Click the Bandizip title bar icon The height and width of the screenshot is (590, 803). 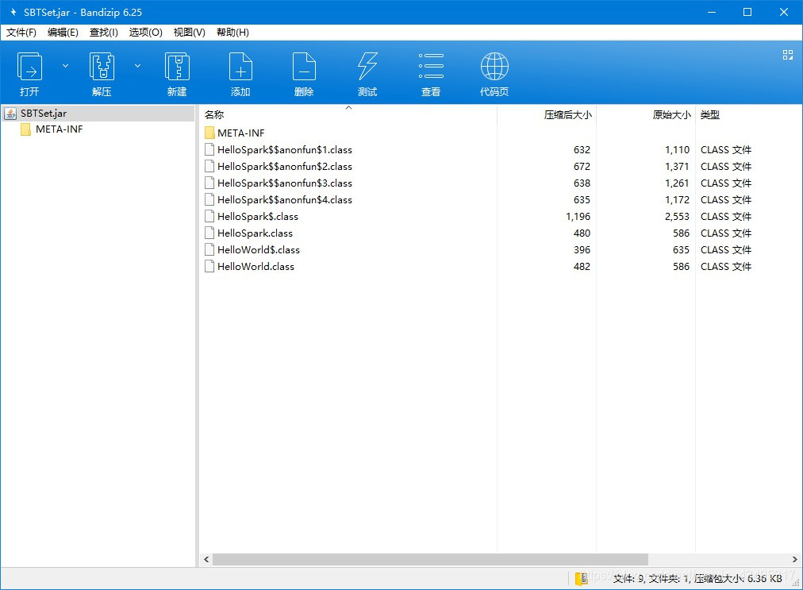[x=13, y=12]
